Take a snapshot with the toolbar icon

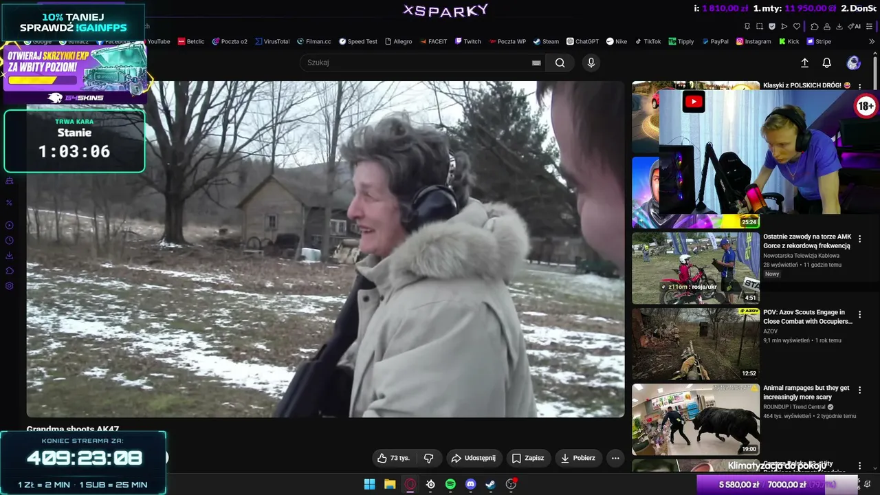[760, 26]
